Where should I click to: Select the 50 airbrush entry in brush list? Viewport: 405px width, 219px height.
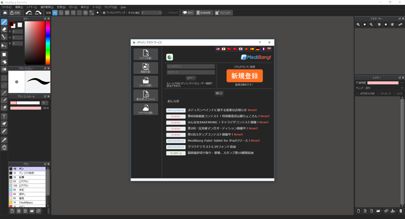click(x=27, y=182)
